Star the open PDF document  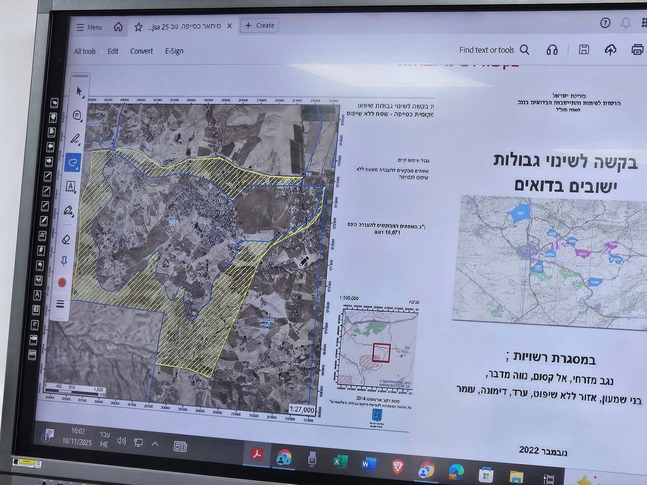point(138,27)
